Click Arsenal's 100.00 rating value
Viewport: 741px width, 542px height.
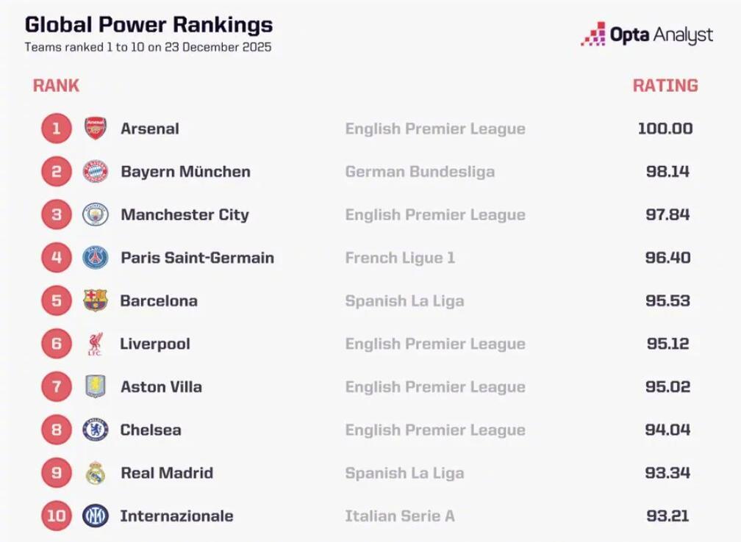point(665,129)
